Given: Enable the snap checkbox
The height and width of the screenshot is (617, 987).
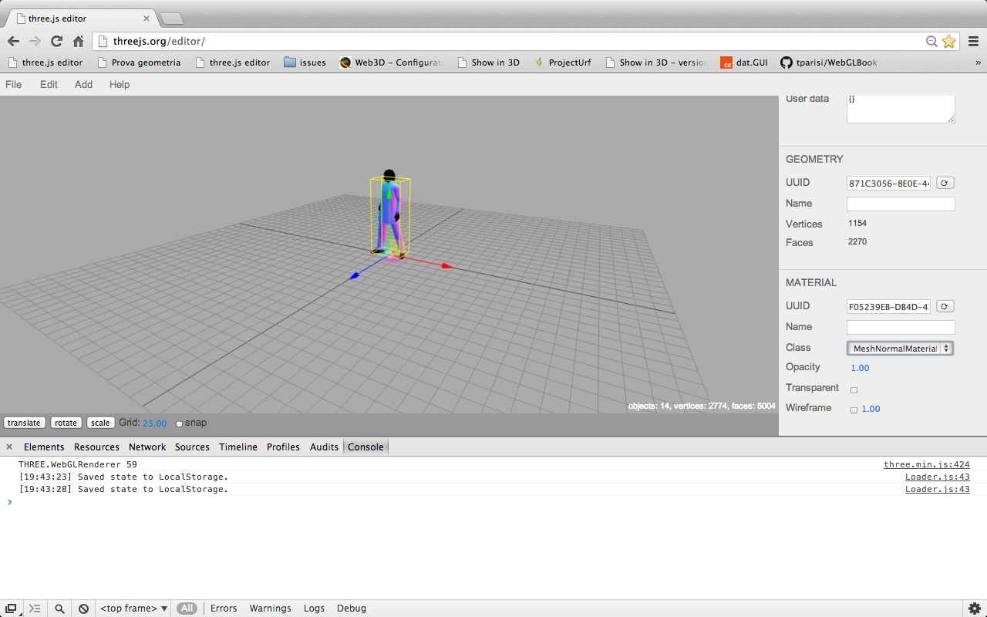Looking at the screenshot, I should pos(179,423).
